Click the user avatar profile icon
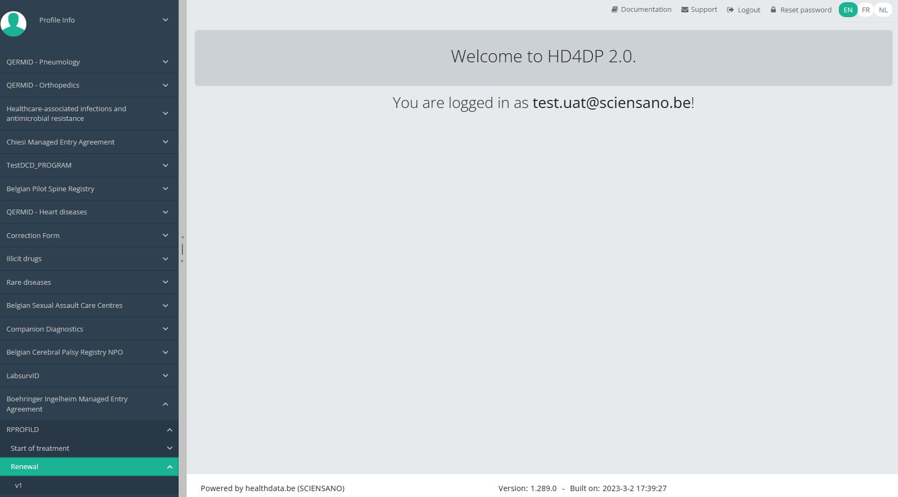 13,23
